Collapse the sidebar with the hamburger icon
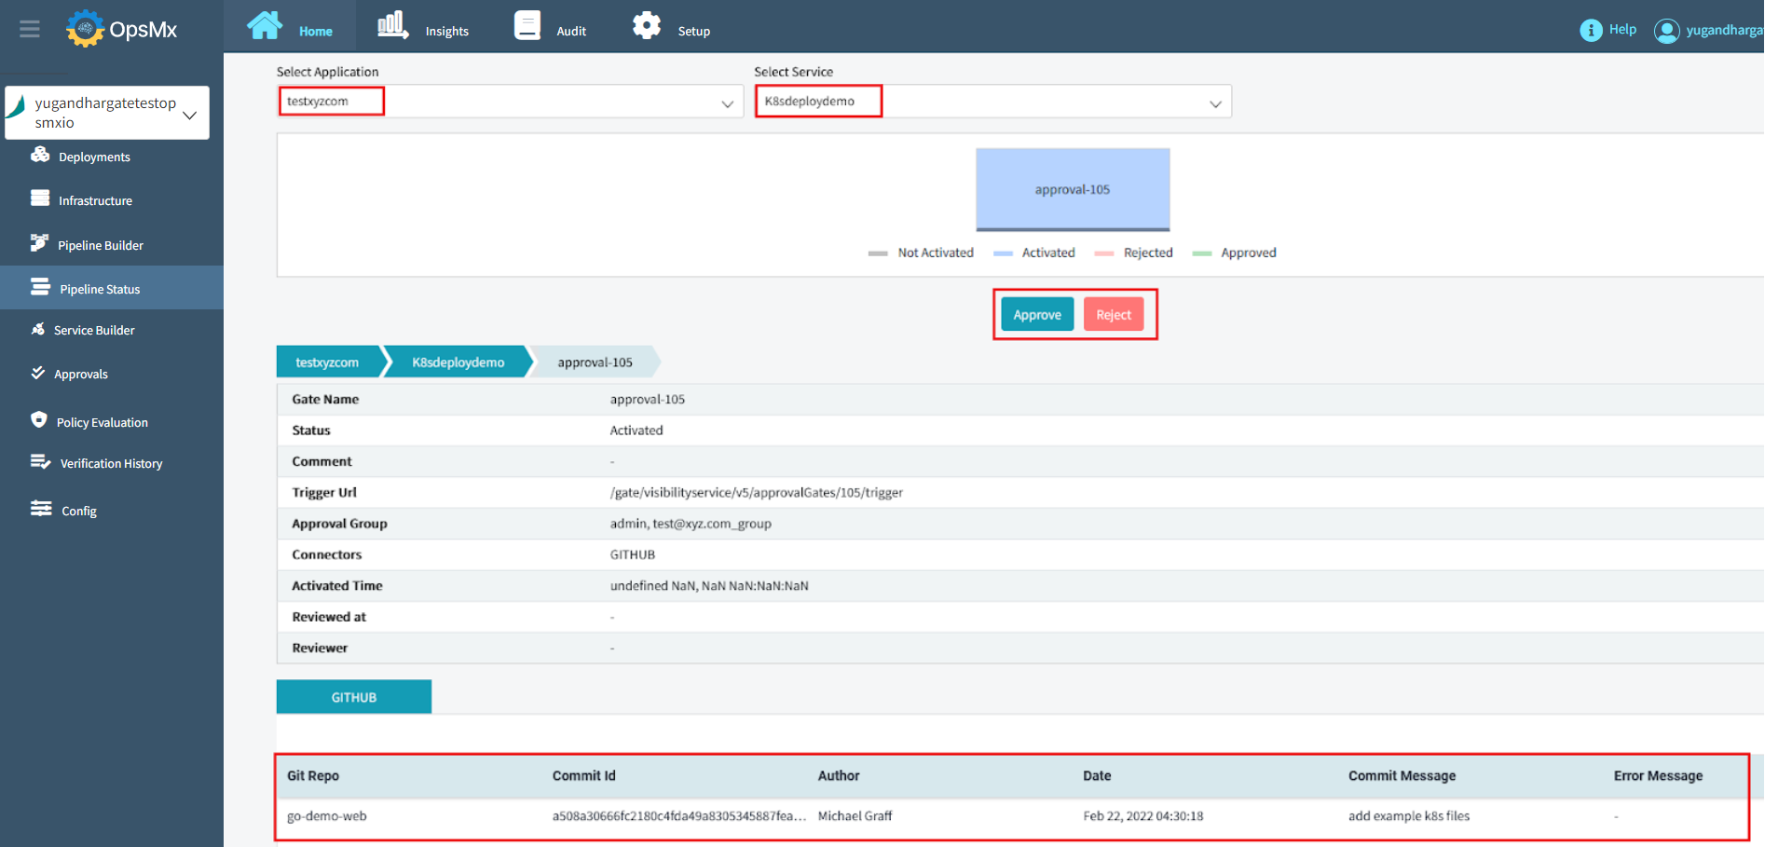 click(x=29, y=29)
